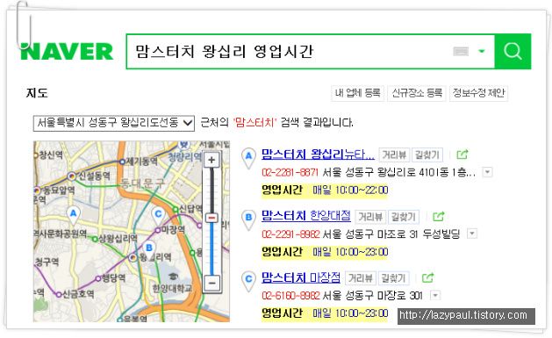Click the red zoom slider handle on map
The width and height of the screenshot is (552, 338).
[211, 218]
